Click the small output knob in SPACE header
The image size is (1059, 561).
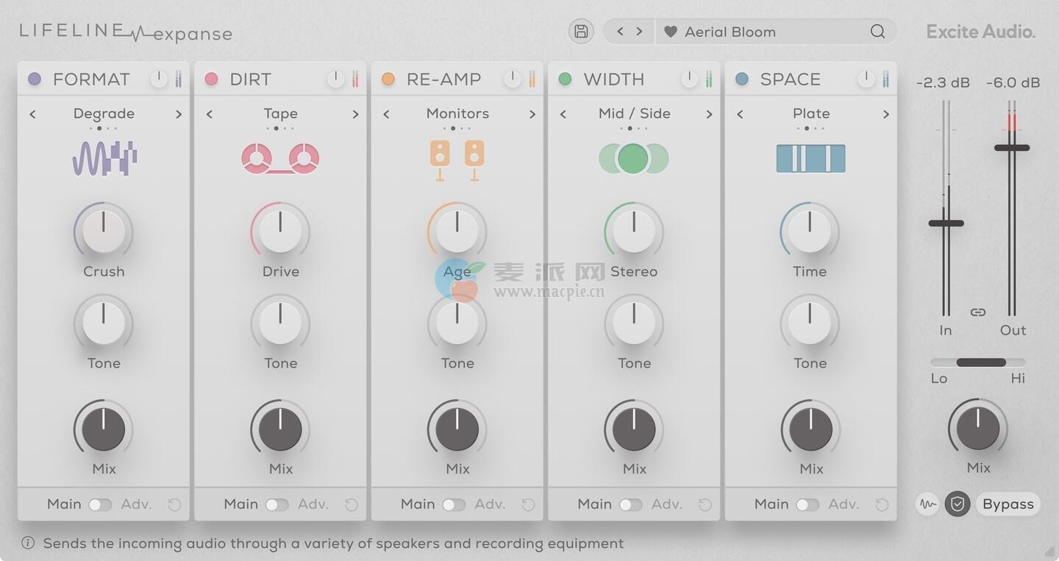[x=866, y=79]
